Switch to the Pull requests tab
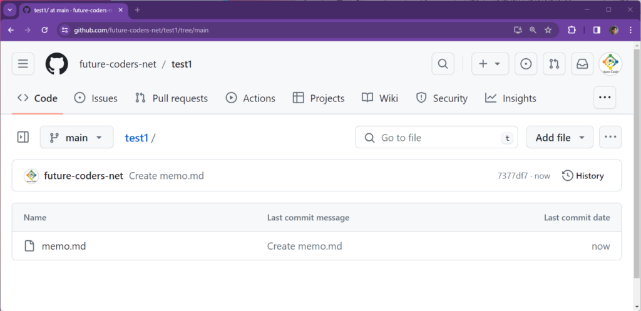 coord(172,98)
